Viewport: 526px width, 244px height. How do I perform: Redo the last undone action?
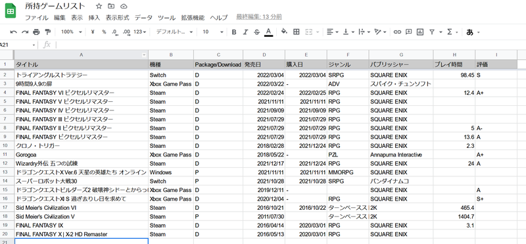[x=25, y=32]
